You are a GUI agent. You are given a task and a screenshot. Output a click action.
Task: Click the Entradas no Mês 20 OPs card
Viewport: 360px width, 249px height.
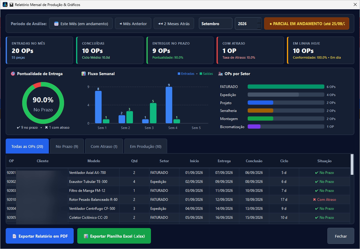click(39, 50)
